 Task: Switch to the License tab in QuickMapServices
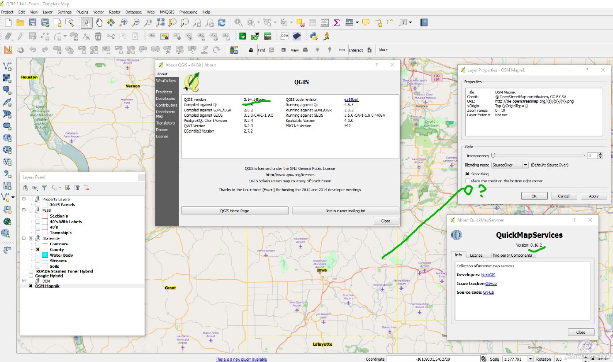coord(476,255)
